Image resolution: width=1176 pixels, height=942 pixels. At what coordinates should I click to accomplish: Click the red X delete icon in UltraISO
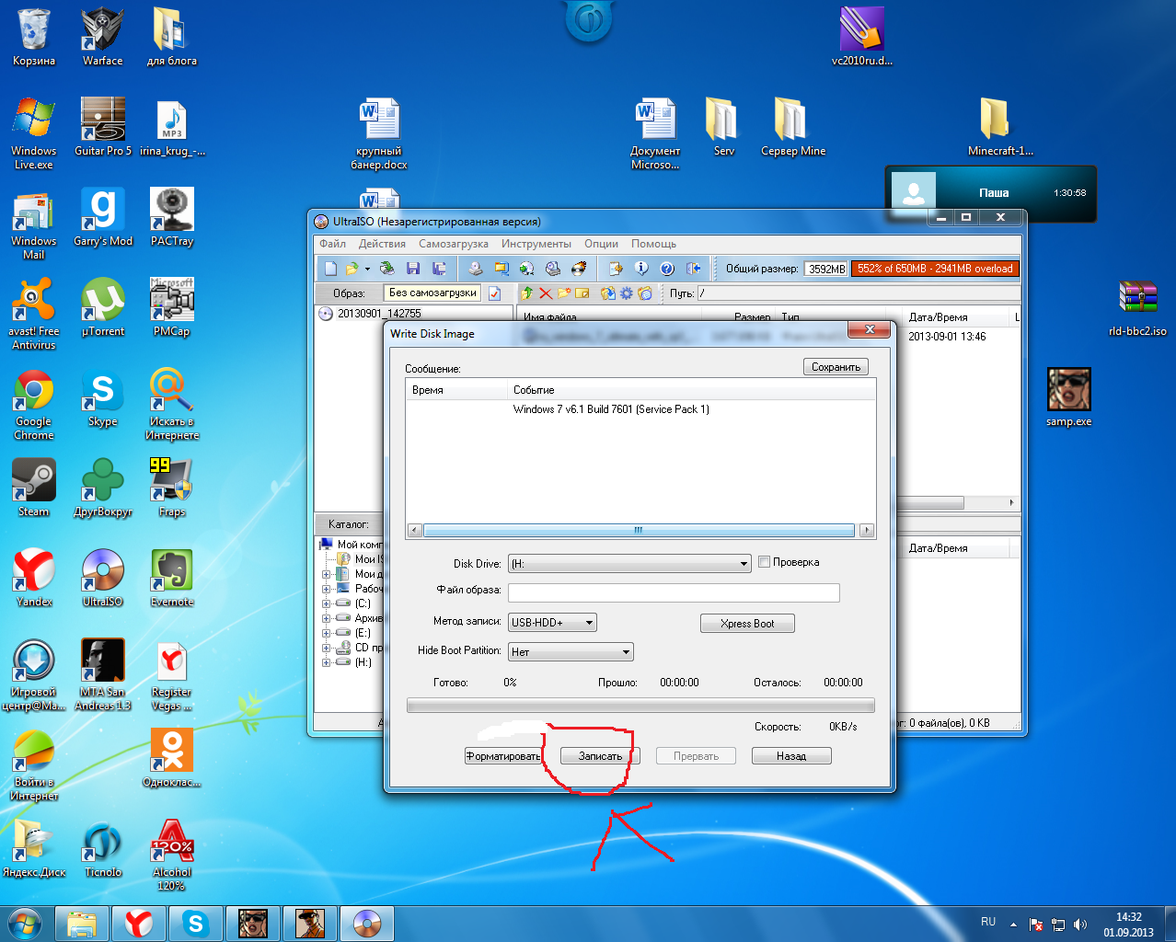coord(546,293)
